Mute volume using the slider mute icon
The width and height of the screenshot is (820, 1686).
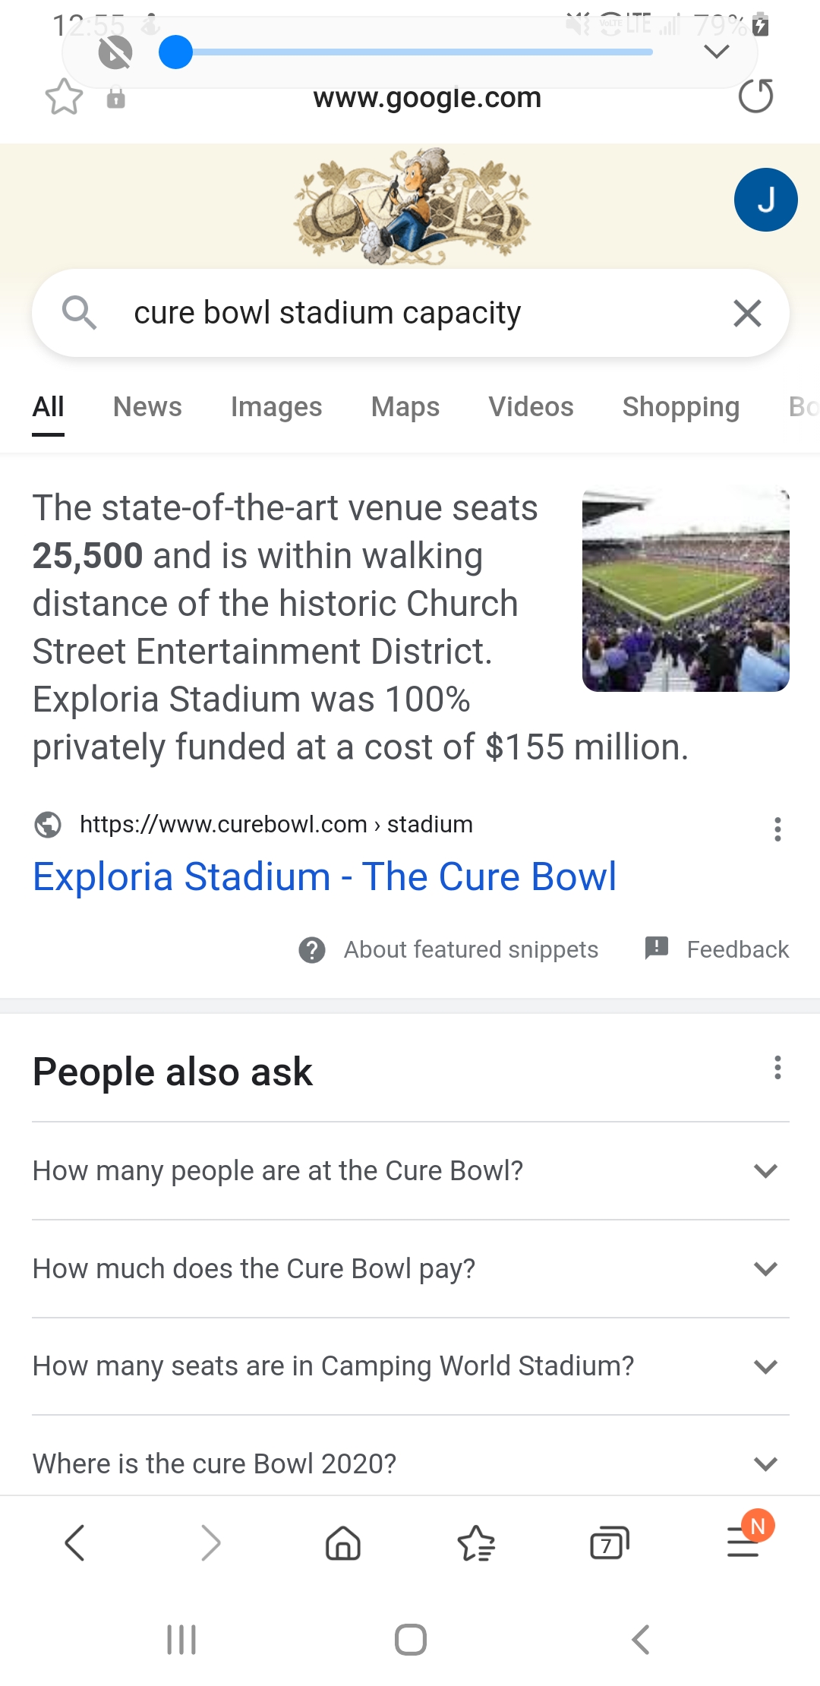coord(115,53)
